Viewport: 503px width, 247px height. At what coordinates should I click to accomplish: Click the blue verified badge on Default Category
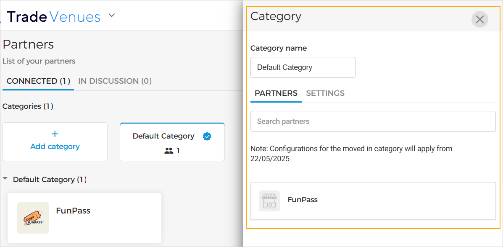click(x=207, y=136)
